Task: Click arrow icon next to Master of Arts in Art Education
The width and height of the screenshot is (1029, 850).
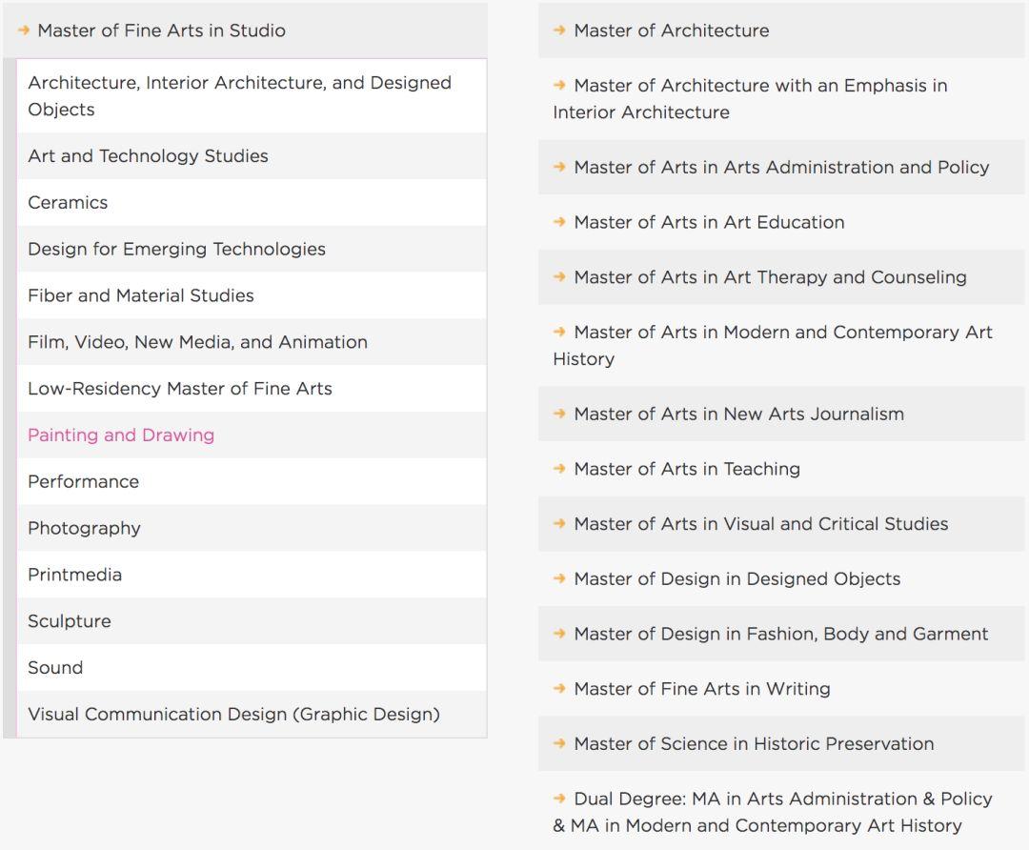Action: pos(559,222)
